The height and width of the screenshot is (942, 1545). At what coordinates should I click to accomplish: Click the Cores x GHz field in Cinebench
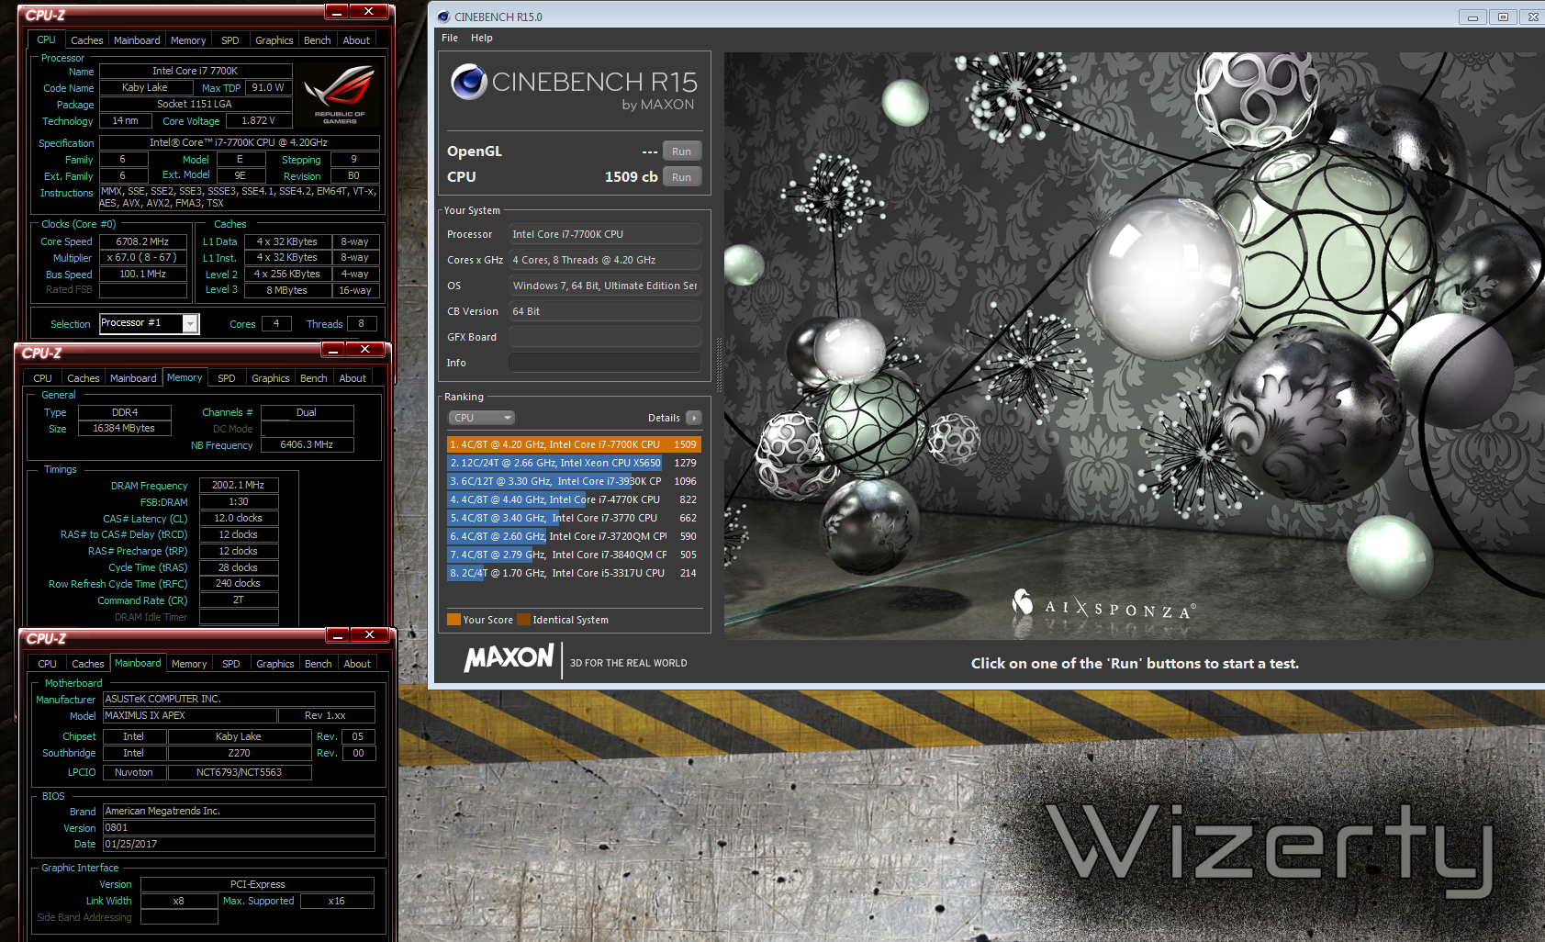[605, 260]
